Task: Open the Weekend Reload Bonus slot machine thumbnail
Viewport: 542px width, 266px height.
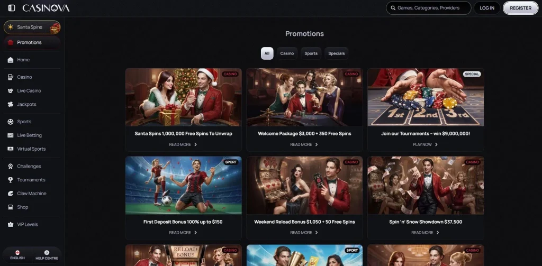Action: pos(304,186)
